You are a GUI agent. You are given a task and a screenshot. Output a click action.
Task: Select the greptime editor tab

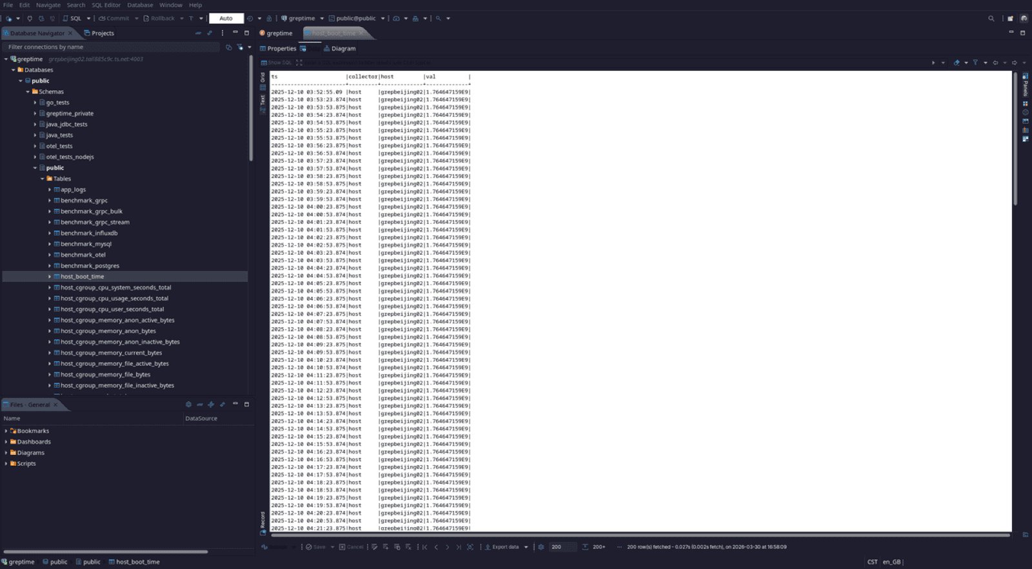tap(276, 33)
